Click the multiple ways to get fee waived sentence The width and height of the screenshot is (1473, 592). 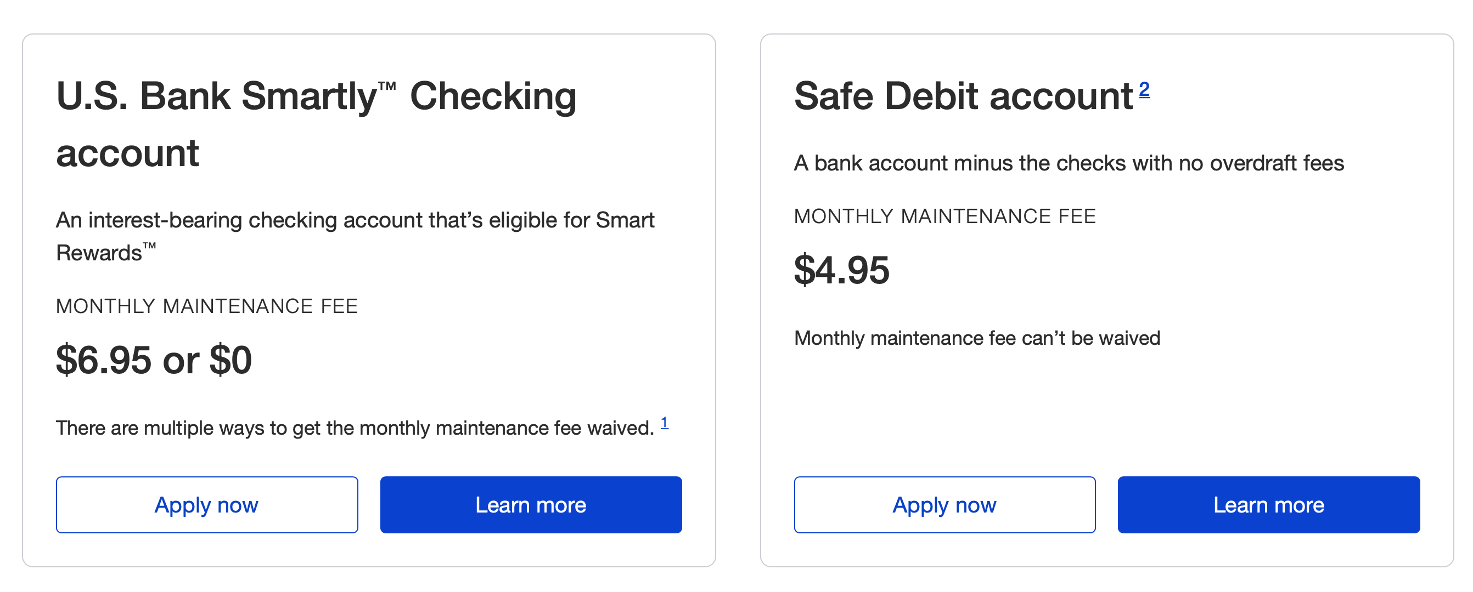pyautogui.click(x=355, y=428)
